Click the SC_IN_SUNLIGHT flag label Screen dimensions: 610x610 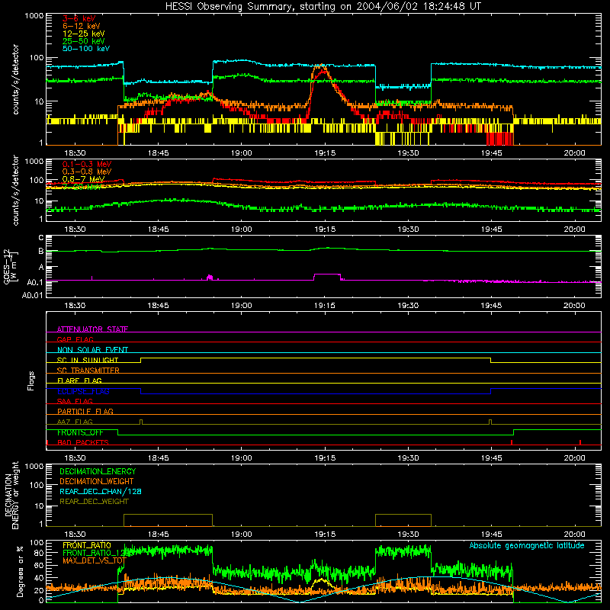pos(88,360)
